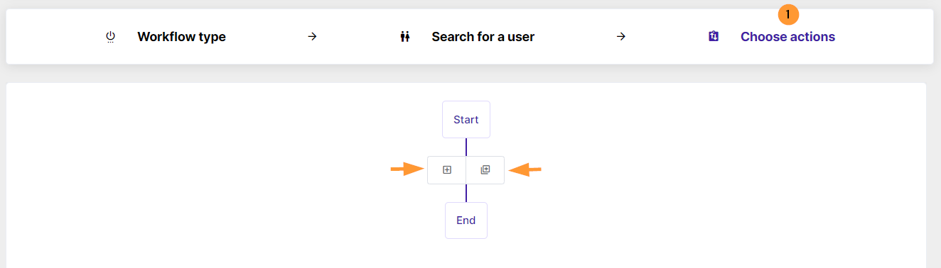Screen dimensions: 941x268
Task: Click the orange badge numbered 1
Action: pos(788,14)
